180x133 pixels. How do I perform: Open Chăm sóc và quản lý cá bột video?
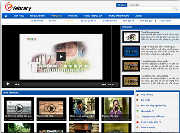pyautogui.click(x=84, y=109)
